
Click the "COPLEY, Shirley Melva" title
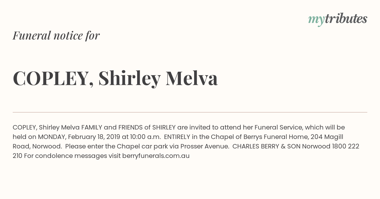[x=115, y=78]
